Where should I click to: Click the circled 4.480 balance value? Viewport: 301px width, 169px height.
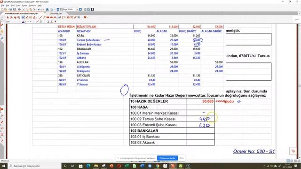[x=198, y=40]
